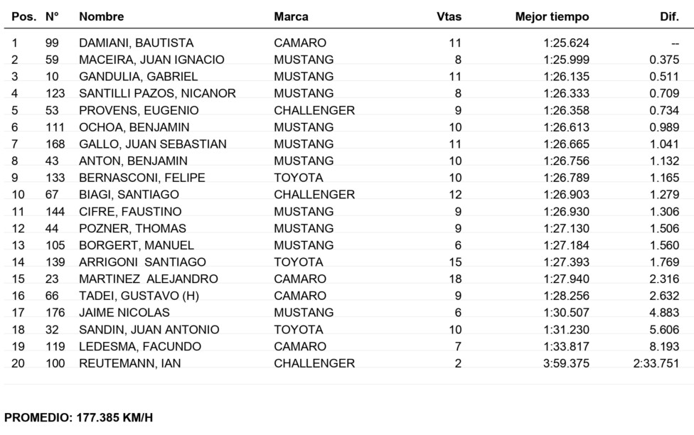Click the PROMEDIO: 177.385 KM/H text

coord(78,418)
